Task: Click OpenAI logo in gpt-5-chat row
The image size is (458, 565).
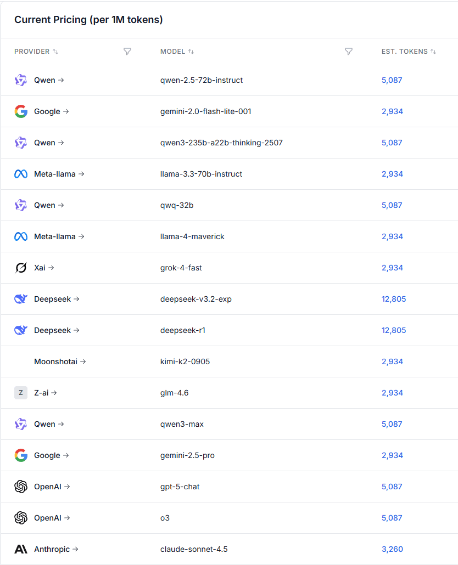Action: click(x=21, y=487)
